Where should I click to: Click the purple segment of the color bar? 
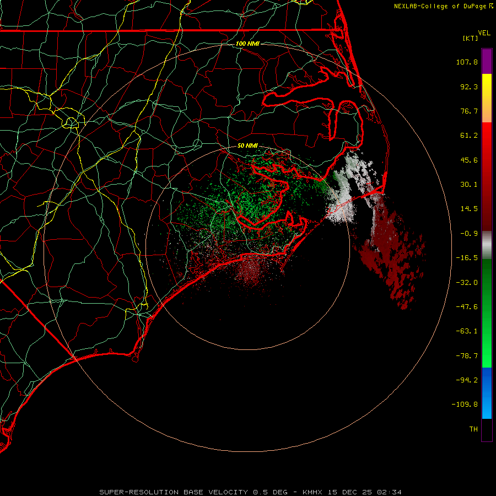487,61
